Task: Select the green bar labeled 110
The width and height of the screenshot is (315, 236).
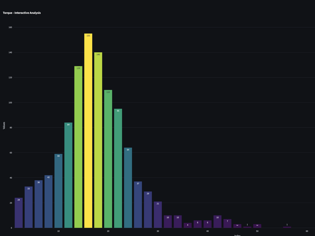Action: pyautogui.click(x=108, y=159)
